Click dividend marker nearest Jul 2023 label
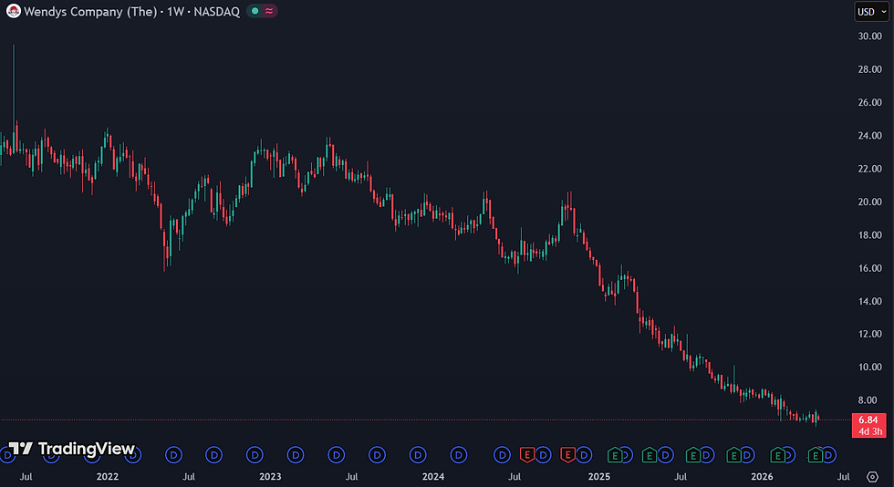The height and width of the screenshot is (487, 894). click(337, 455)
